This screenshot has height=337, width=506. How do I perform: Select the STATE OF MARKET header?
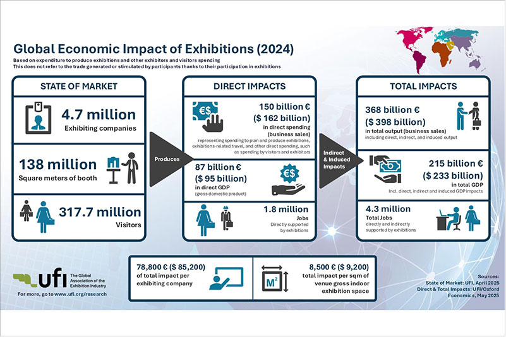tap(78, 85)
